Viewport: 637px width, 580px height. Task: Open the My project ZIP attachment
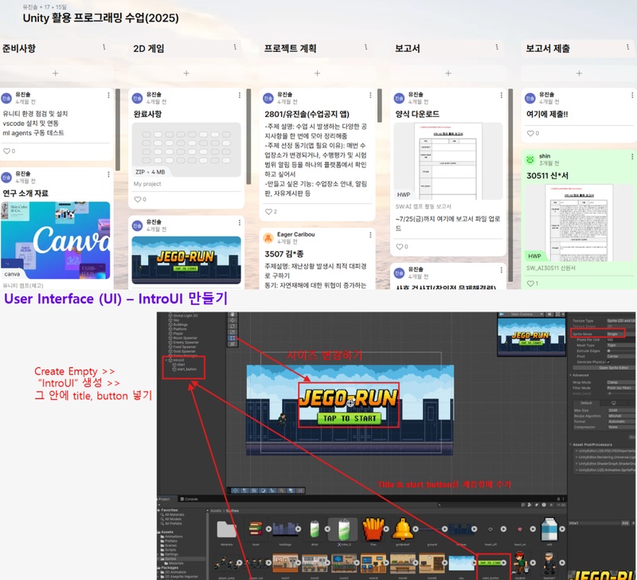(186, 152)
